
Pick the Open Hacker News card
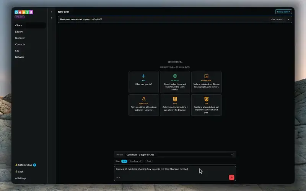175,82
